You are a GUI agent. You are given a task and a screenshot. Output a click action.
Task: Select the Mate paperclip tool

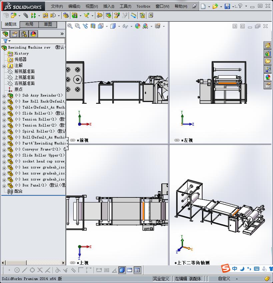pyautogui.click(x=26, y=16)
